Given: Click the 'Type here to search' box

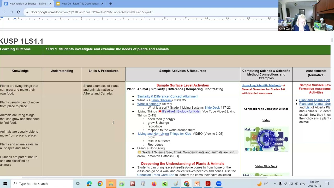Looking at the screenshot, I should (42, 184).
